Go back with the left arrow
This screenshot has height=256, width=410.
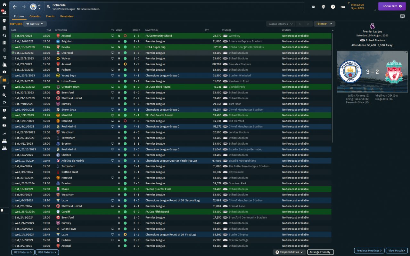(15, 7)
